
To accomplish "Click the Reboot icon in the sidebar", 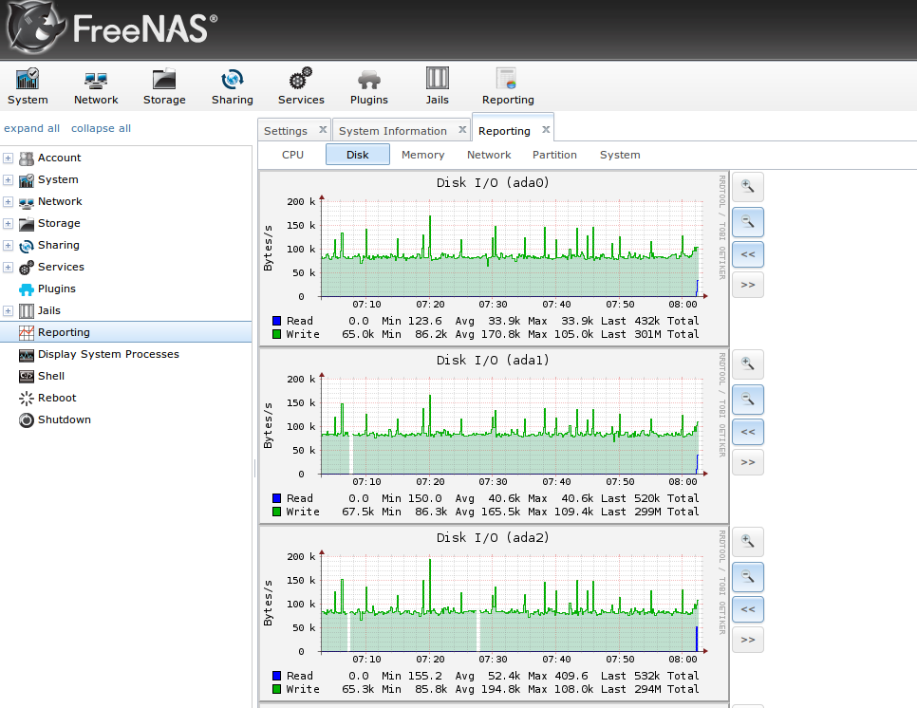I will [27, 399].
